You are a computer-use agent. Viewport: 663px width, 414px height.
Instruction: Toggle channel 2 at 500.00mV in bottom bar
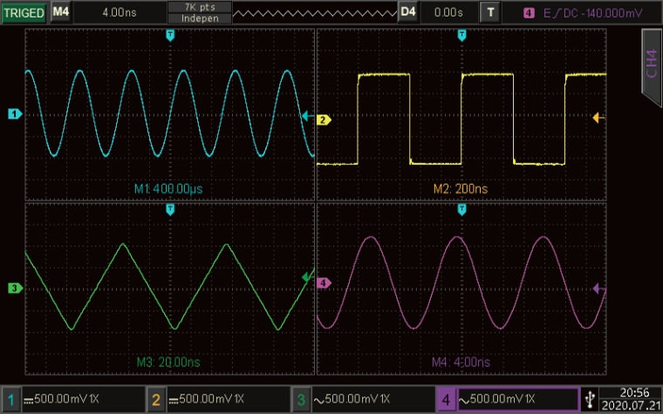(x=217, y=400)
